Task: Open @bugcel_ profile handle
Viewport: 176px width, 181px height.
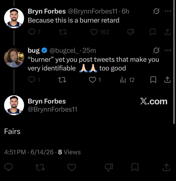Action: pos(64,51)
